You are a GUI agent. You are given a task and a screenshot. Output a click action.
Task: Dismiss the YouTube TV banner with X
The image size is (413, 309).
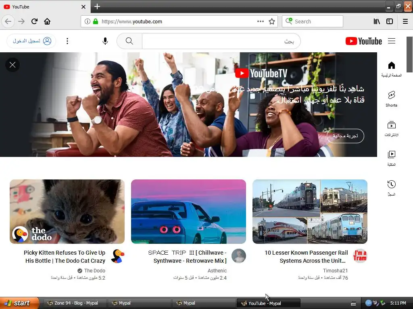(x=13, y=65)
